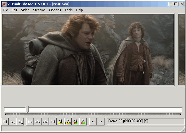The width and height of the screenshot is (186, 133).
Task: Open the Tools menu
Action: click(69, 10)
